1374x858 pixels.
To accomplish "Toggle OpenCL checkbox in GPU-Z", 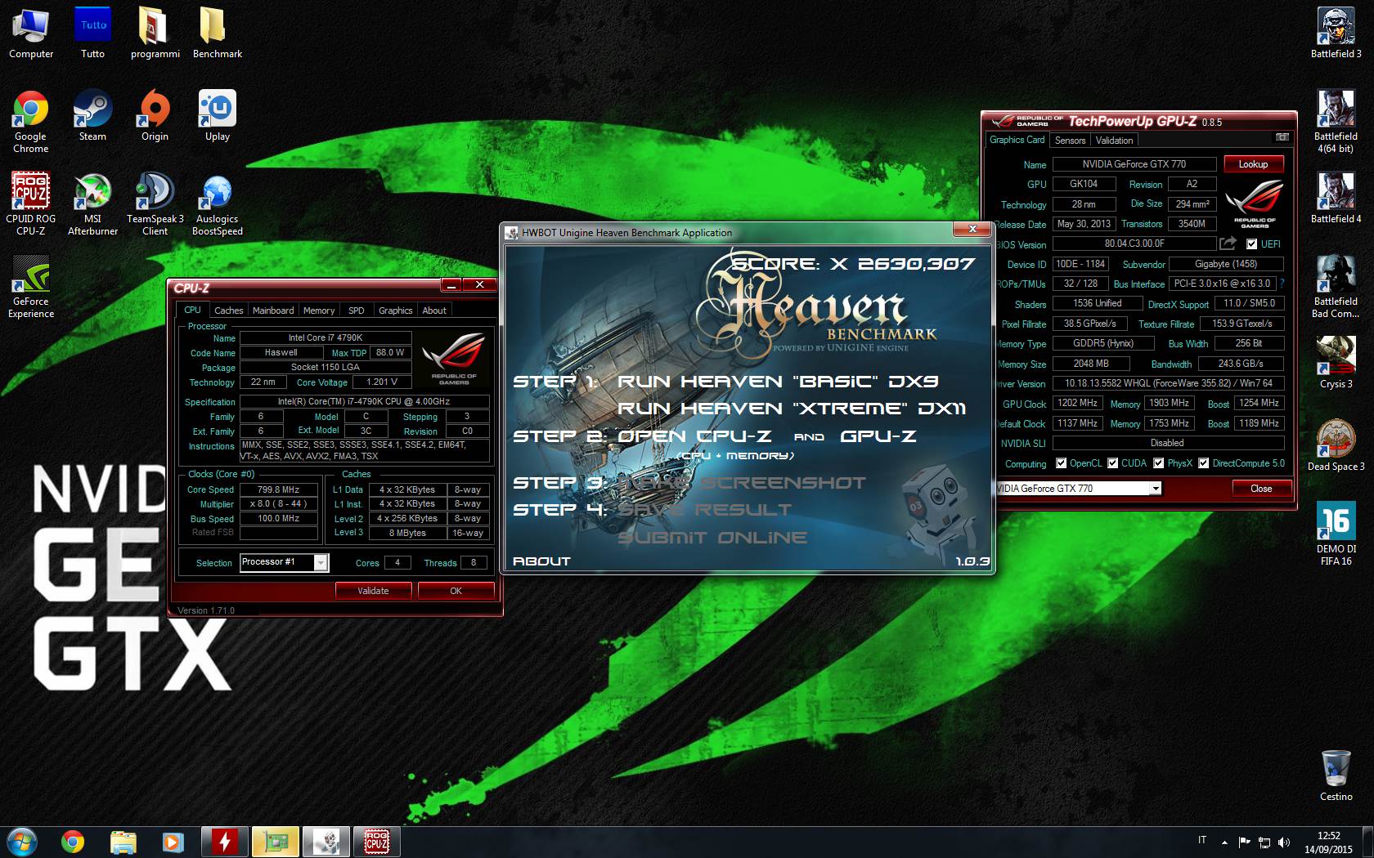I will point(1061,463).
